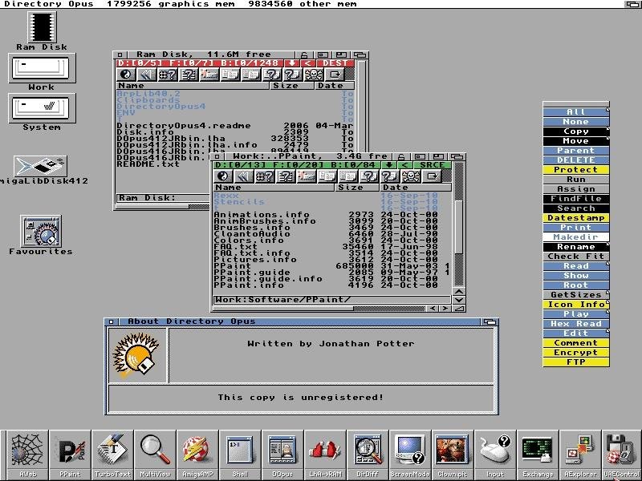Click double-left-arrow icon in Work PPaint lister toolbar
This screenshot has width=642, height=481.
click(244, 176)
